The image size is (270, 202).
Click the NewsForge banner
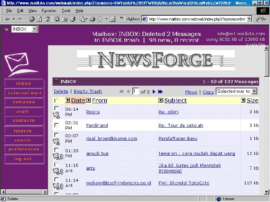click(156, 60)
